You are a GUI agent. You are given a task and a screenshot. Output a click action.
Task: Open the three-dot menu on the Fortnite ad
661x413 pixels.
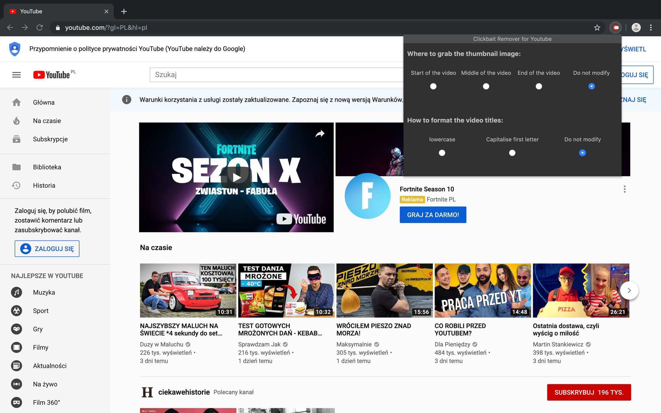625,189
